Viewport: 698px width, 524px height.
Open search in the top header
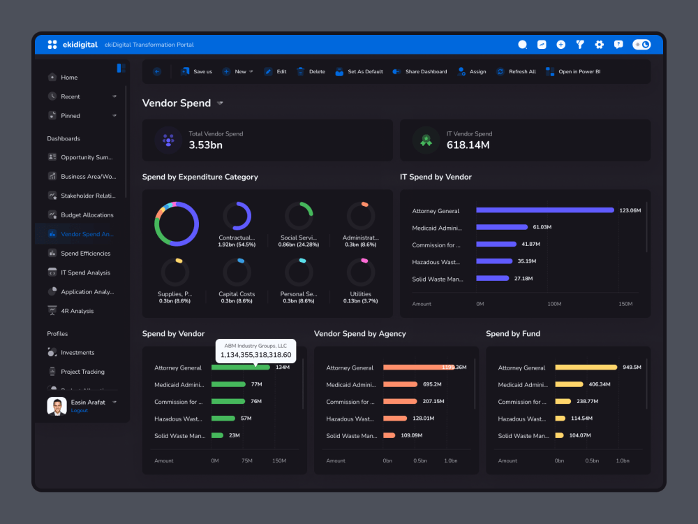523,45
